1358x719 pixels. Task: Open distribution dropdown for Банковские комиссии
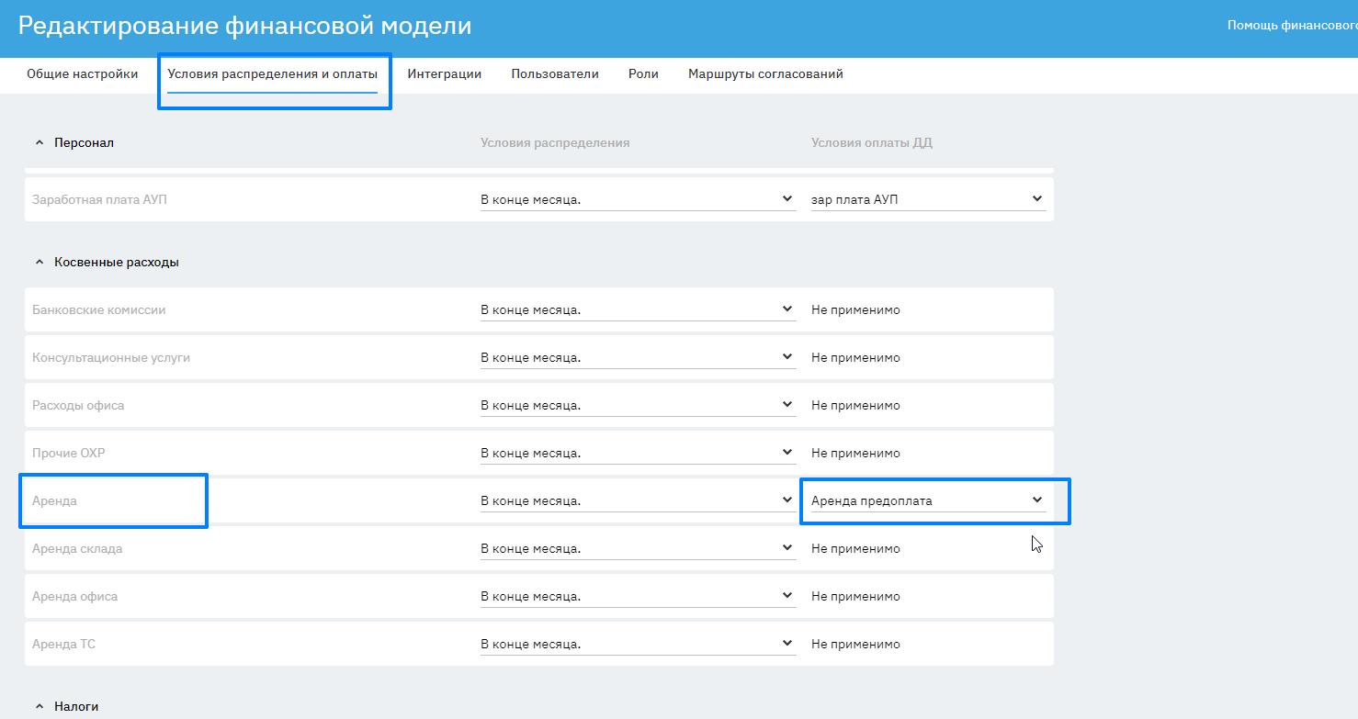(x=638, y=310)
